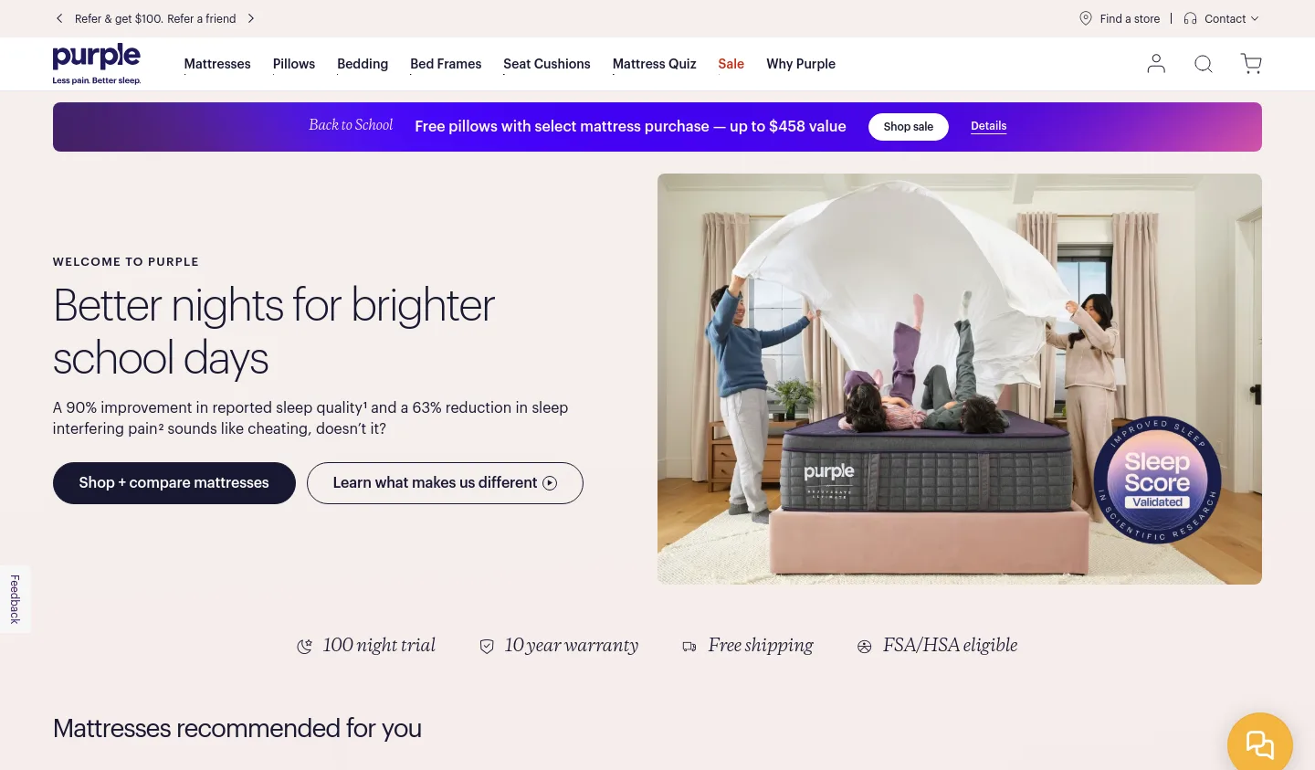
Task: Open the shopping cart icon
Action: [1251, 64]
